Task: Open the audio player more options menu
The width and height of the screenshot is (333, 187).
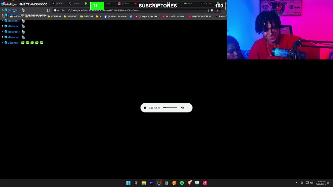Action: [x=188, y=108]
